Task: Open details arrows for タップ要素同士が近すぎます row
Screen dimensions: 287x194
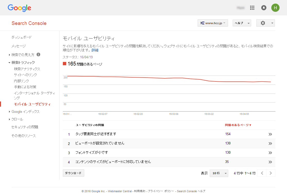Action: point(270,134)
